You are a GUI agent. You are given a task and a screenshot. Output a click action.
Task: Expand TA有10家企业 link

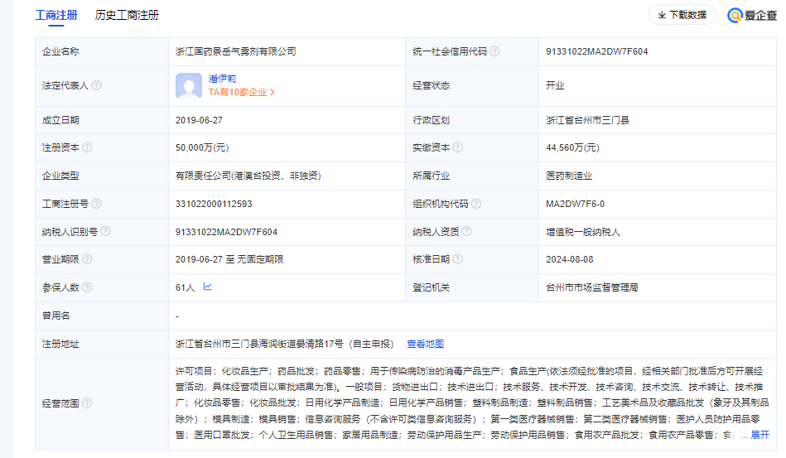pos(242,92)
